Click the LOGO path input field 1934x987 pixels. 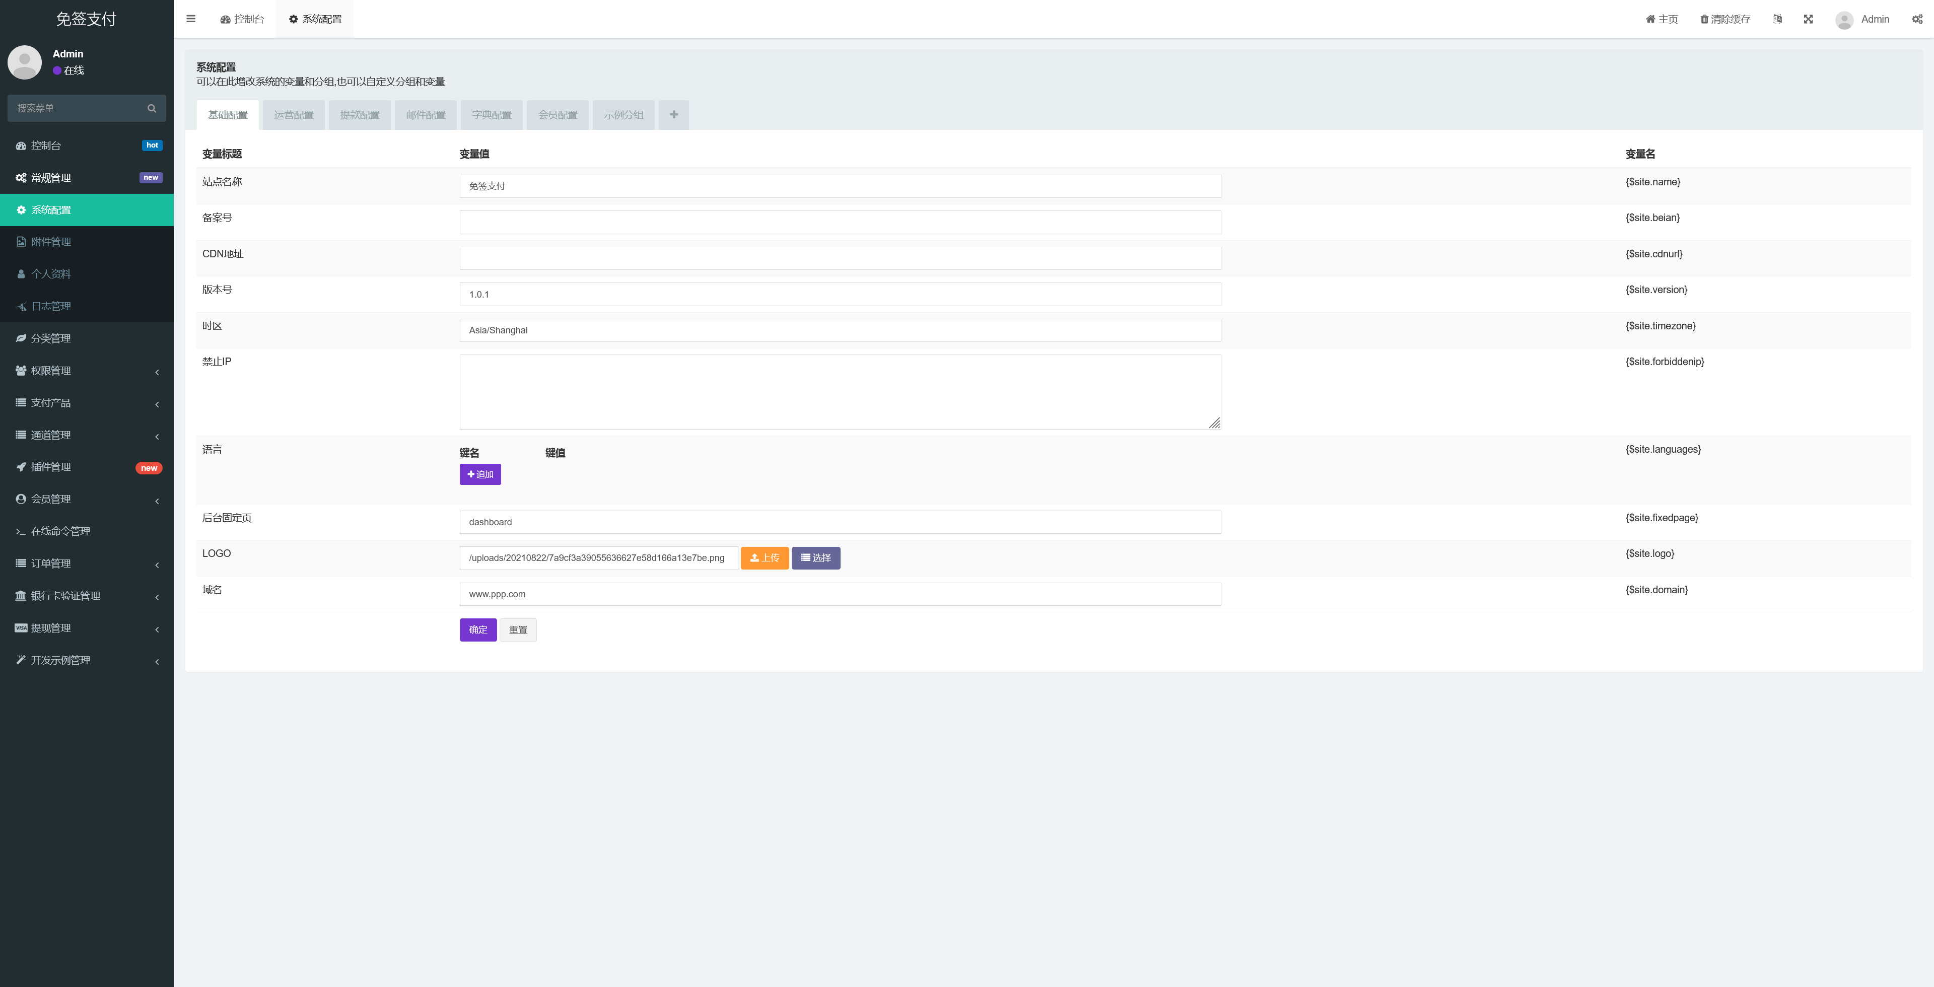[x=598, y=557]
